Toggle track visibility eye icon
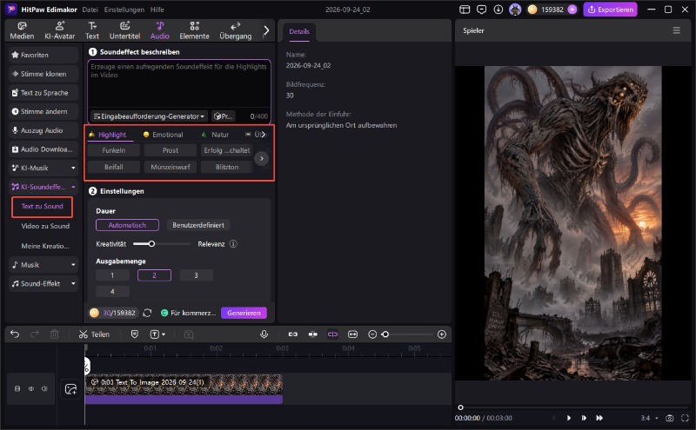Image resolution: width=696 pixels, height=430 pixels. pyautogui.click(x=31, y=389)
